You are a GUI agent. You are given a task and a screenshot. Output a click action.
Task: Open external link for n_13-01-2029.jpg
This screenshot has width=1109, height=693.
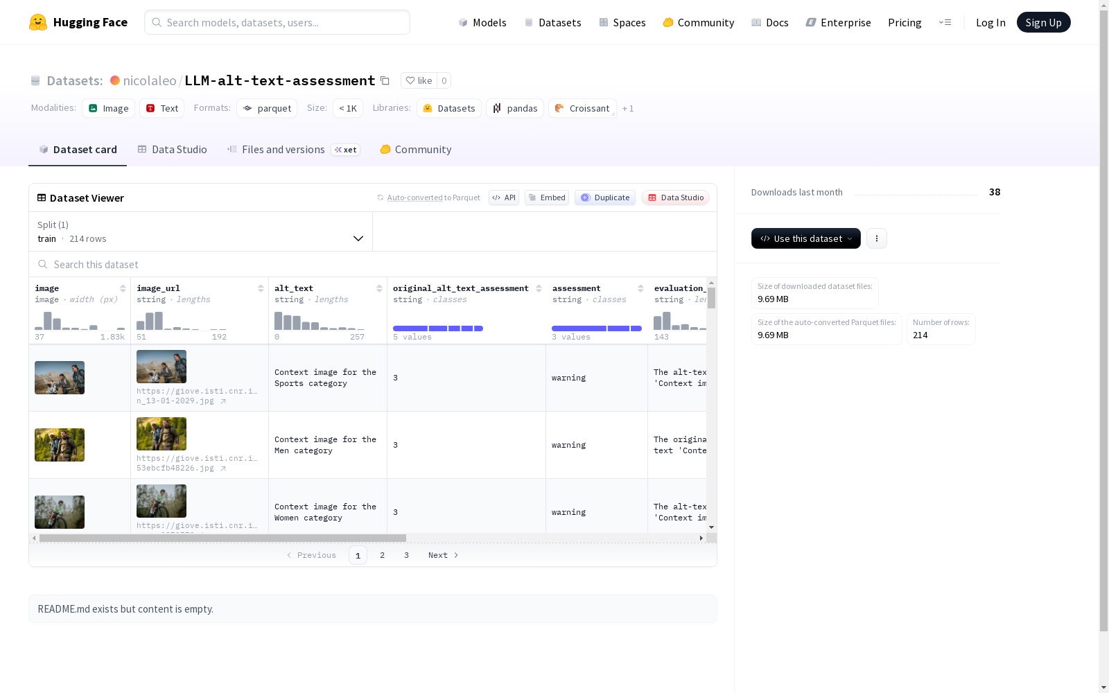(223, 401)
